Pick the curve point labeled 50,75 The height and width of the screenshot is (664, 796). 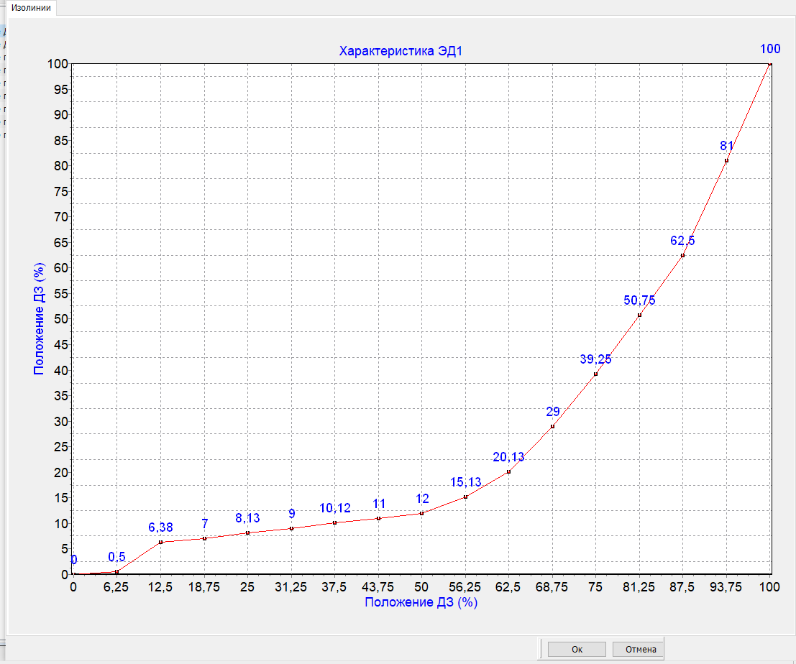[639, 315]
